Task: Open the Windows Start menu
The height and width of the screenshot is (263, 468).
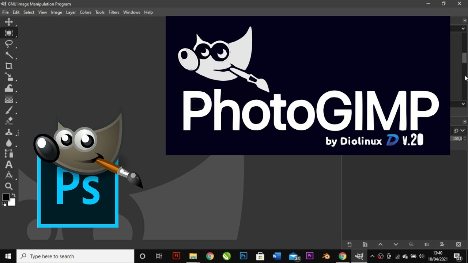Action: [8, 256]
